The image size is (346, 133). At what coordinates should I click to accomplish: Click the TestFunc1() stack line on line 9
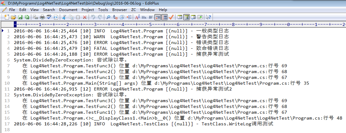pos(155,77)
